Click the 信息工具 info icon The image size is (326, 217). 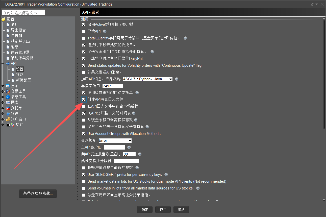tap(8, 97)
